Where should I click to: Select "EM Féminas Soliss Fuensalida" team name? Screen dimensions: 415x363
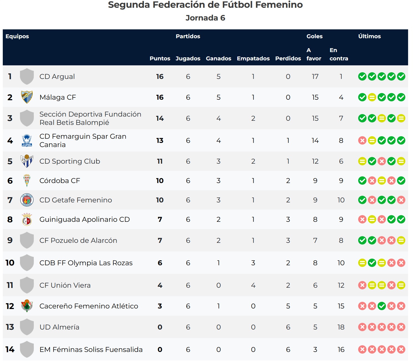click(91, 349)
